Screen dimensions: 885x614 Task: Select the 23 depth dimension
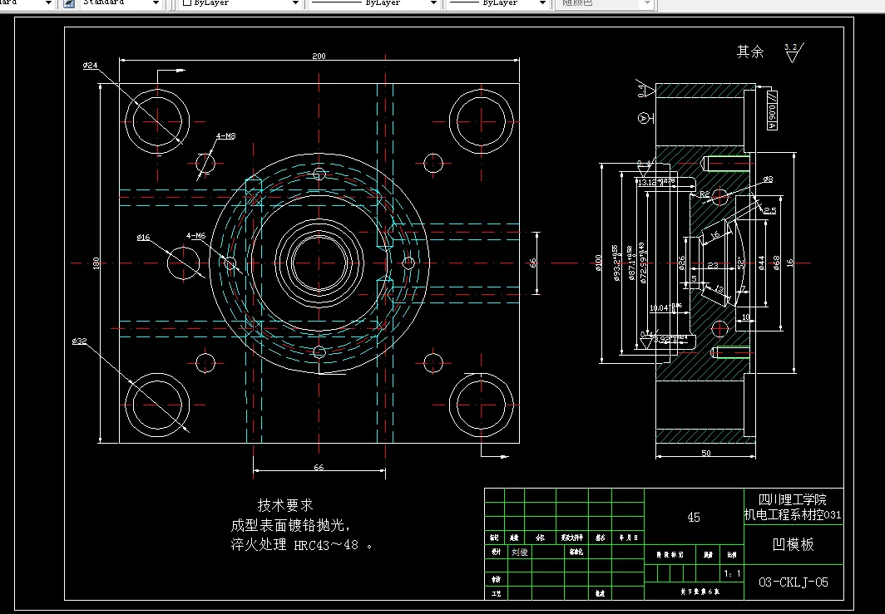click(713, 265)
